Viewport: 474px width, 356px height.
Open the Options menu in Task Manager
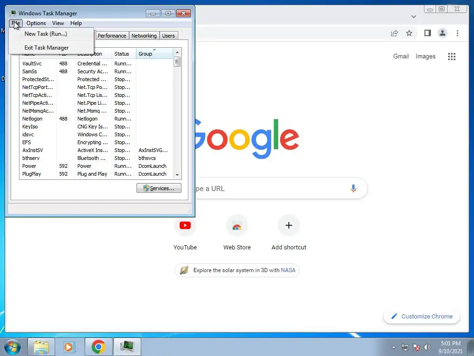pos(36,23)
